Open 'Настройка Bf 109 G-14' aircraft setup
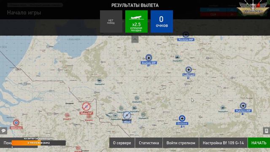 [223, 143]
